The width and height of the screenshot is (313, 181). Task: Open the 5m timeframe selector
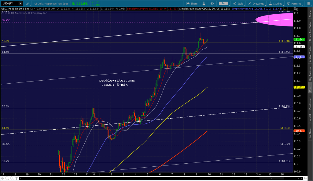[223, 3]
